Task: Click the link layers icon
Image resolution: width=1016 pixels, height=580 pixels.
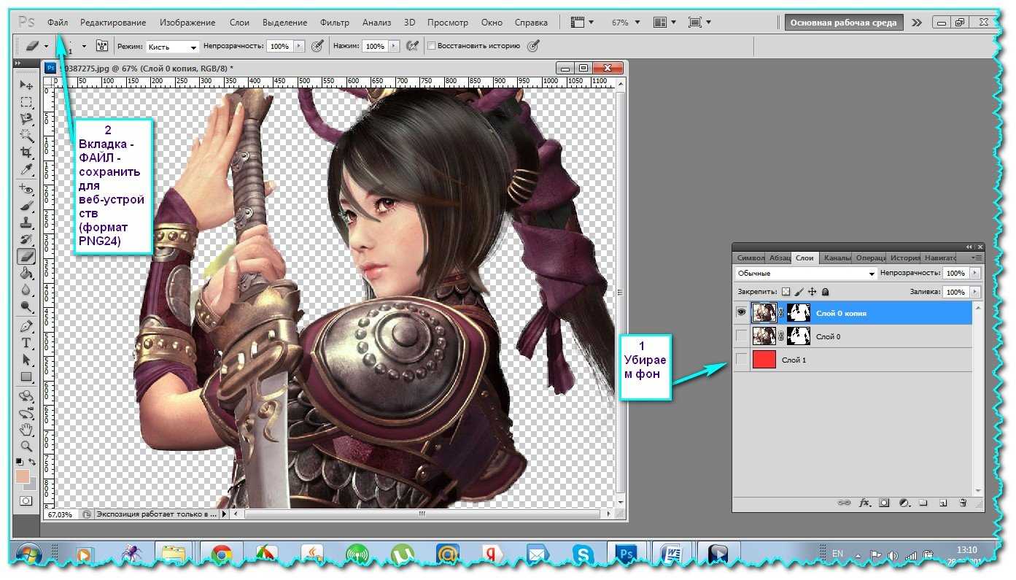Action: (x=845, y=503)
